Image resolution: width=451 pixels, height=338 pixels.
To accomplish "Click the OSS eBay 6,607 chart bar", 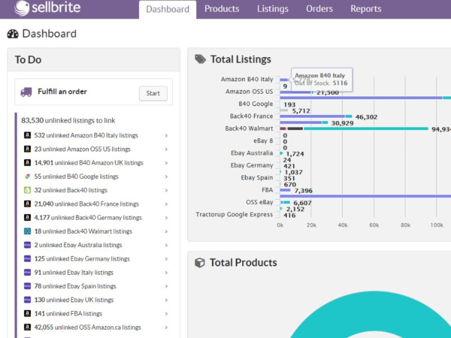I will (285, 202).
